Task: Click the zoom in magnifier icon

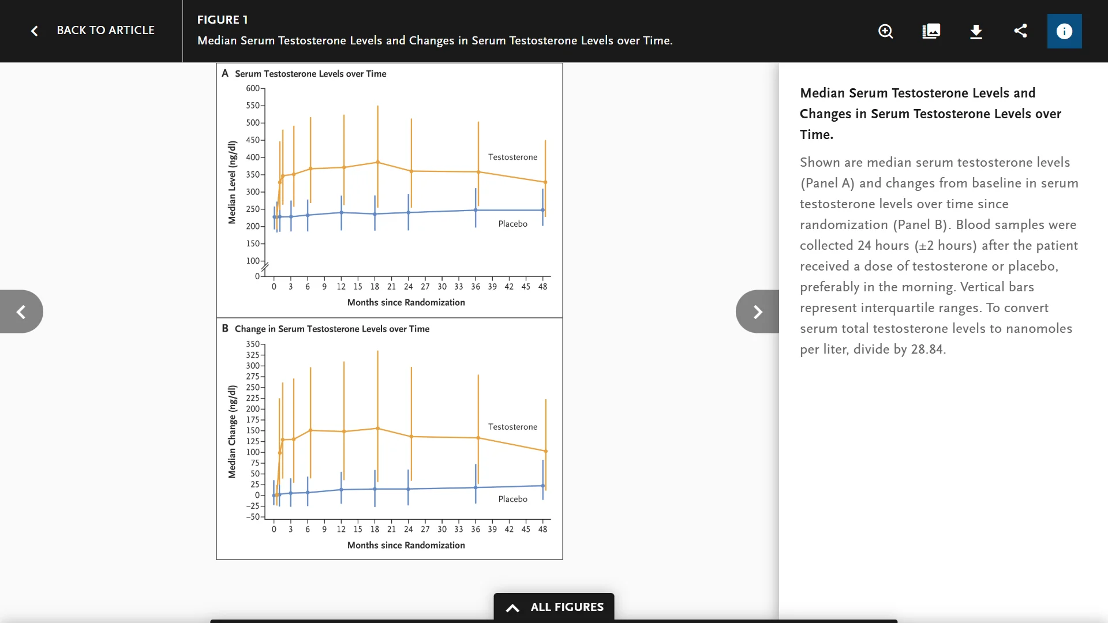Action: pyautogui.click(x=886, y=31)
